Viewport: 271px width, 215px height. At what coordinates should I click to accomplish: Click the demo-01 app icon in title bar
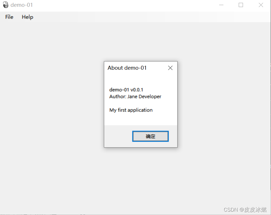click(6, 5)
